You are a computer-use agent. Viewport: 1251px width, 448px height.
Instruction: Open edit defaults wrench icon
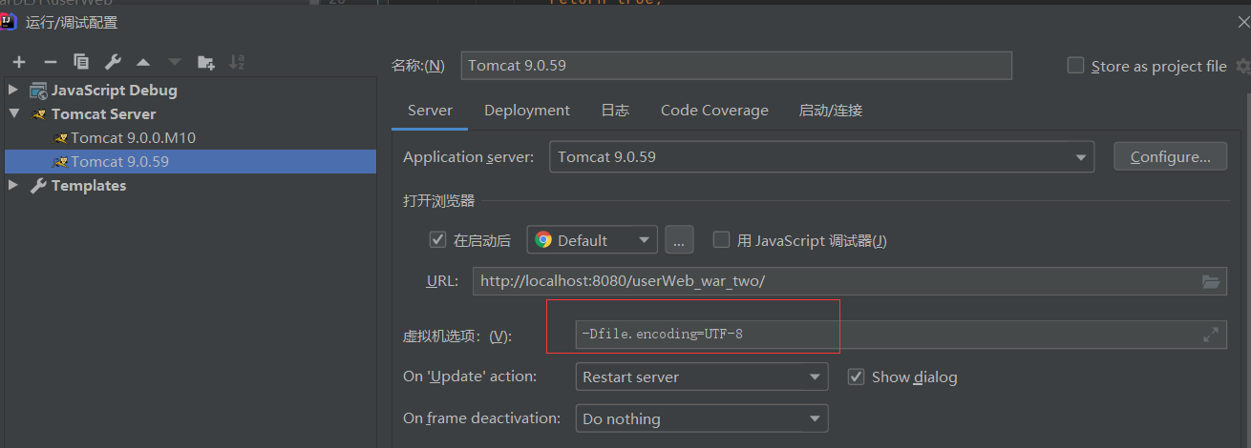pos(113,62)
